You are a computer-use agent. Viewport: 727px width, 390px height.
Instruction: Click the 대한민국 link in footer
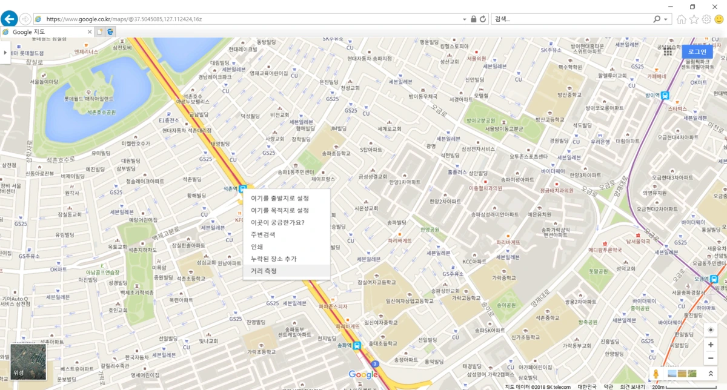click(586, 386)
